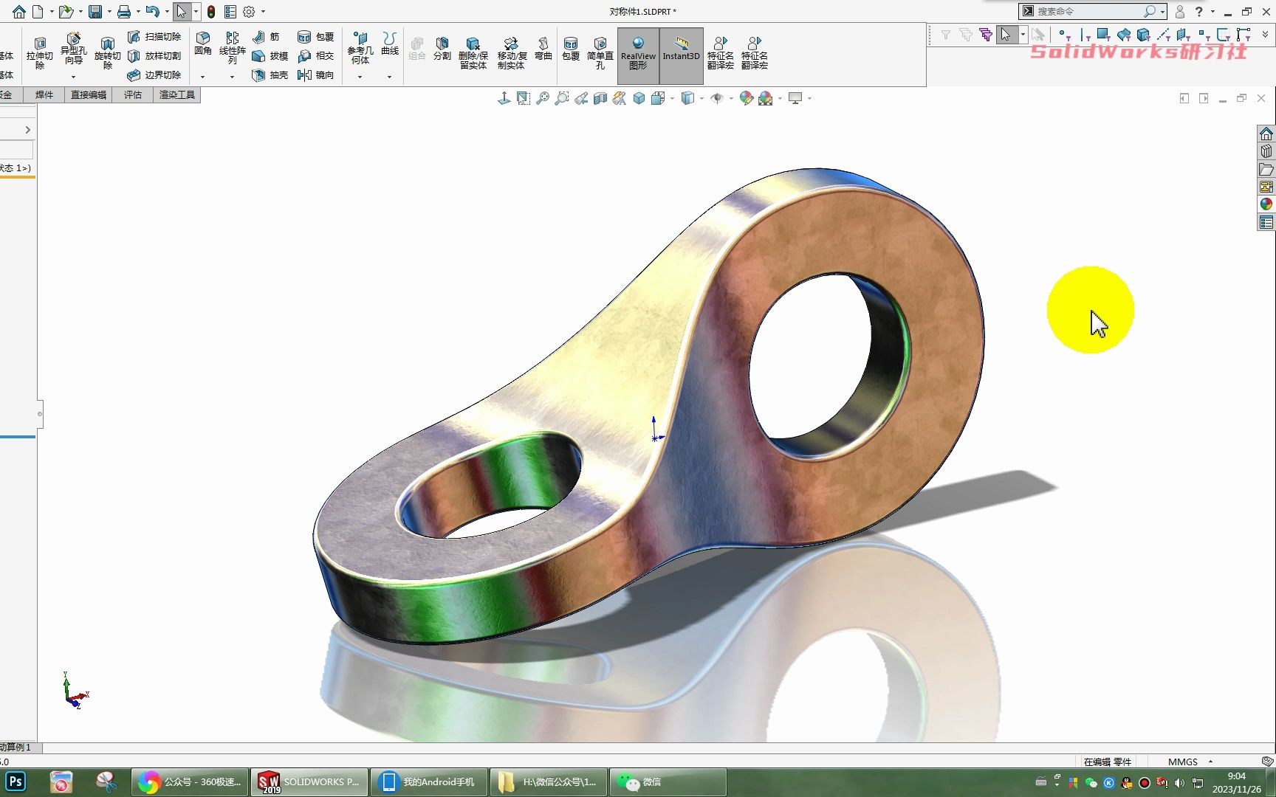
Task: Switch to the Render Tools (渲染工具) tab
Action: (x=177, y=95)
